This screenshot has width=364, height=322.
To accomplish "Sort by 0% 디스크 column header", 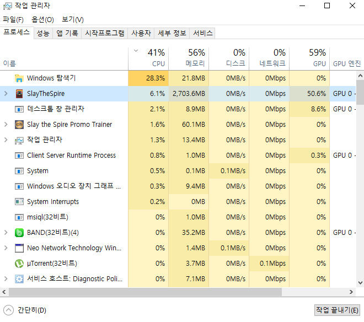I will tap(229, 58).
